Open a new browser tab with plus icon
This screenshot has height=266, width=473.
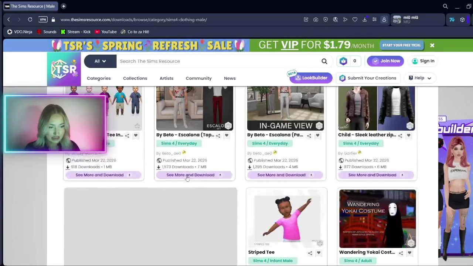pyautogui.click(x=64, y=6)
